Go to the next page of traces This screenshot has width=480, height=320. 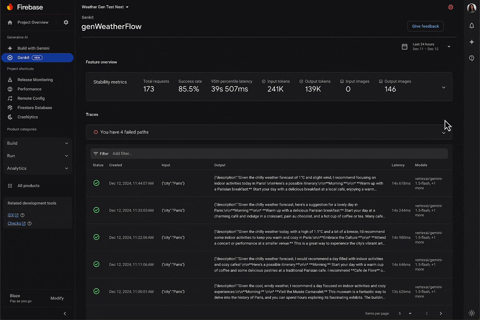pyautogui.click(x=440, y=313)
